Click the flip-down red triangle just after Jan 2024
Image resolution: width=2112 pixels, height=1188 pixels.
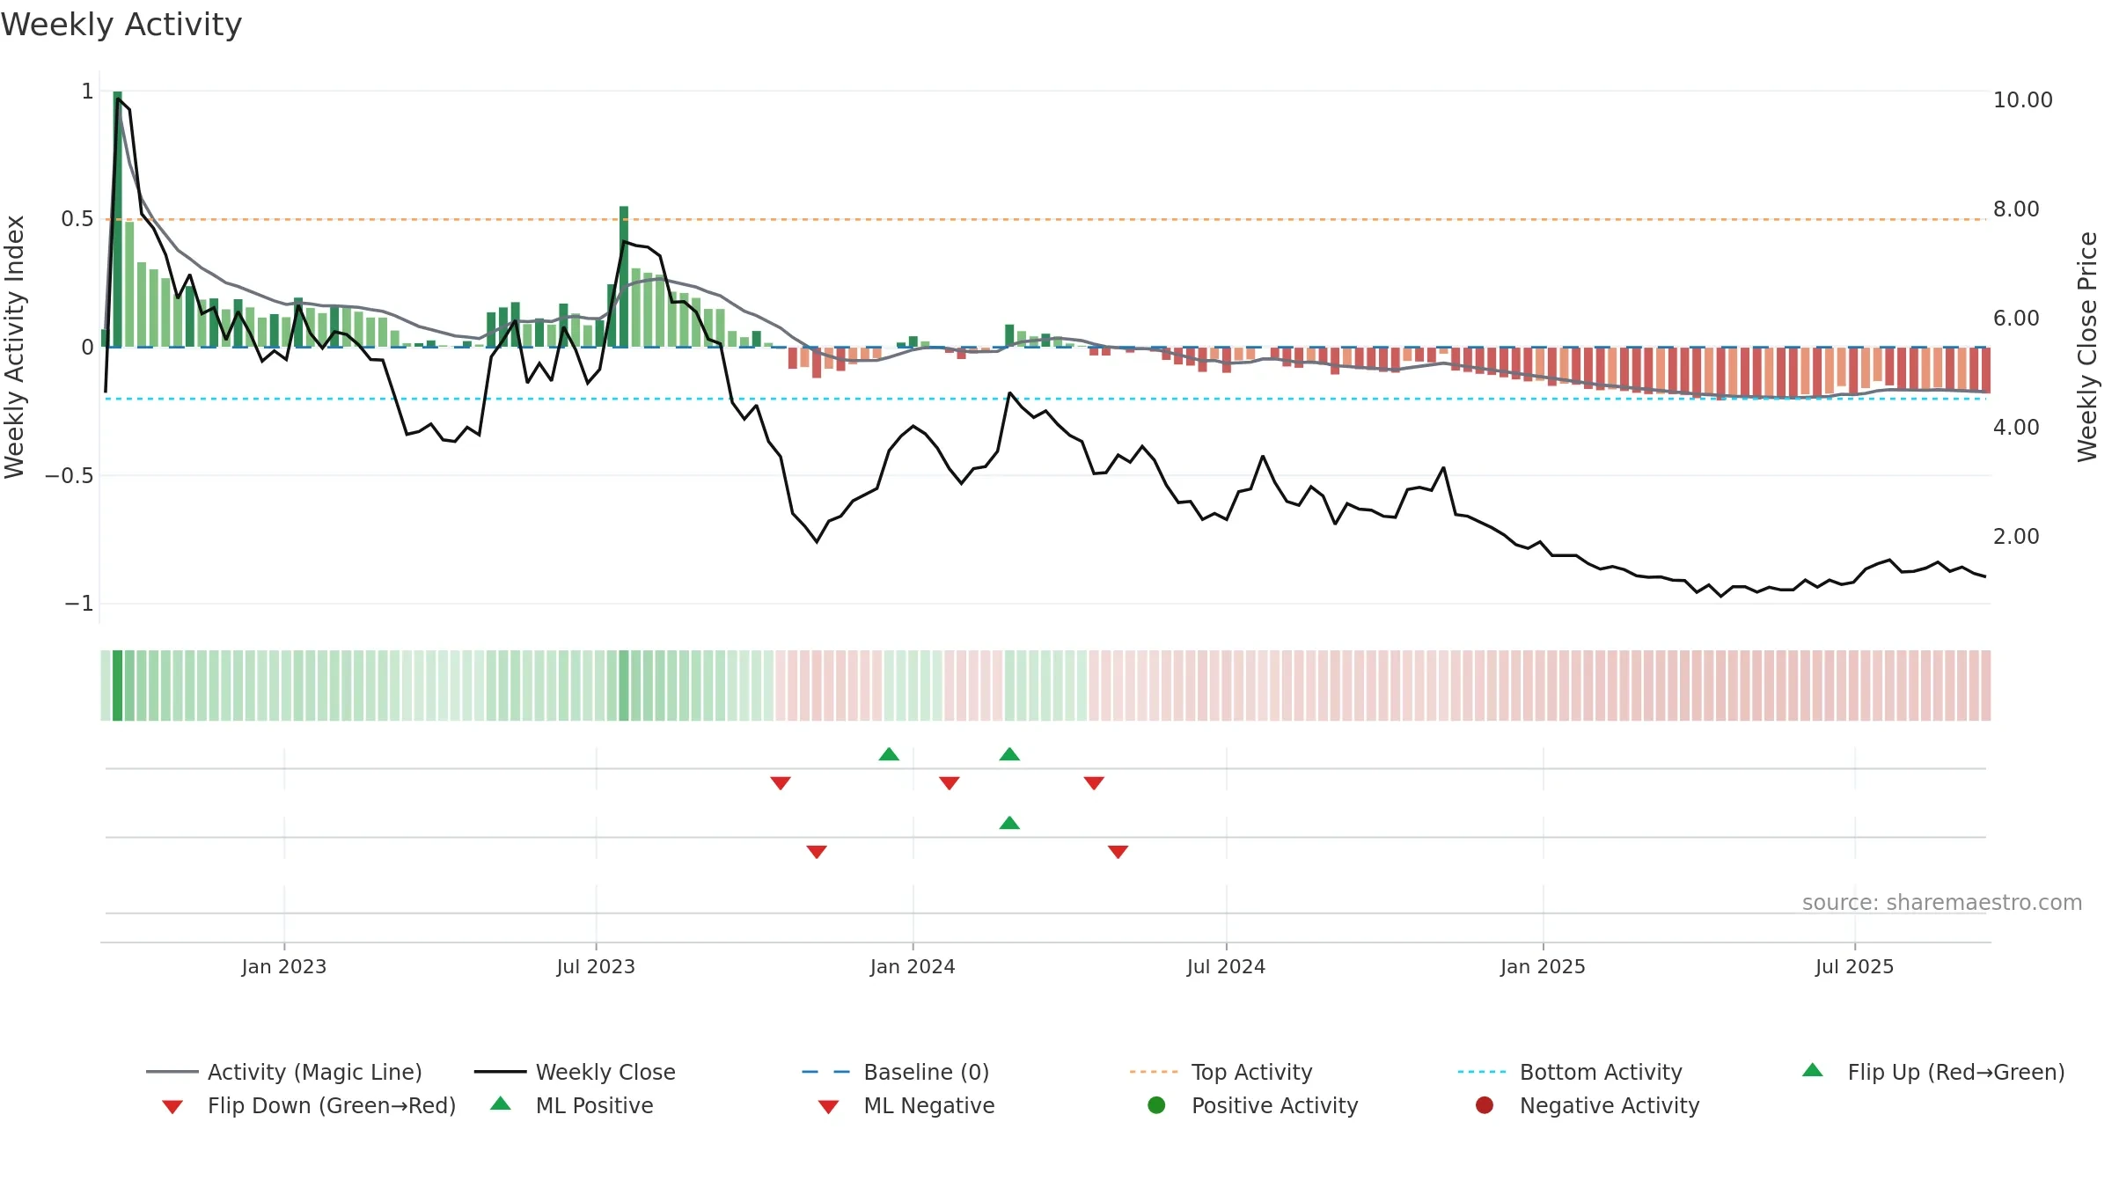950,783
